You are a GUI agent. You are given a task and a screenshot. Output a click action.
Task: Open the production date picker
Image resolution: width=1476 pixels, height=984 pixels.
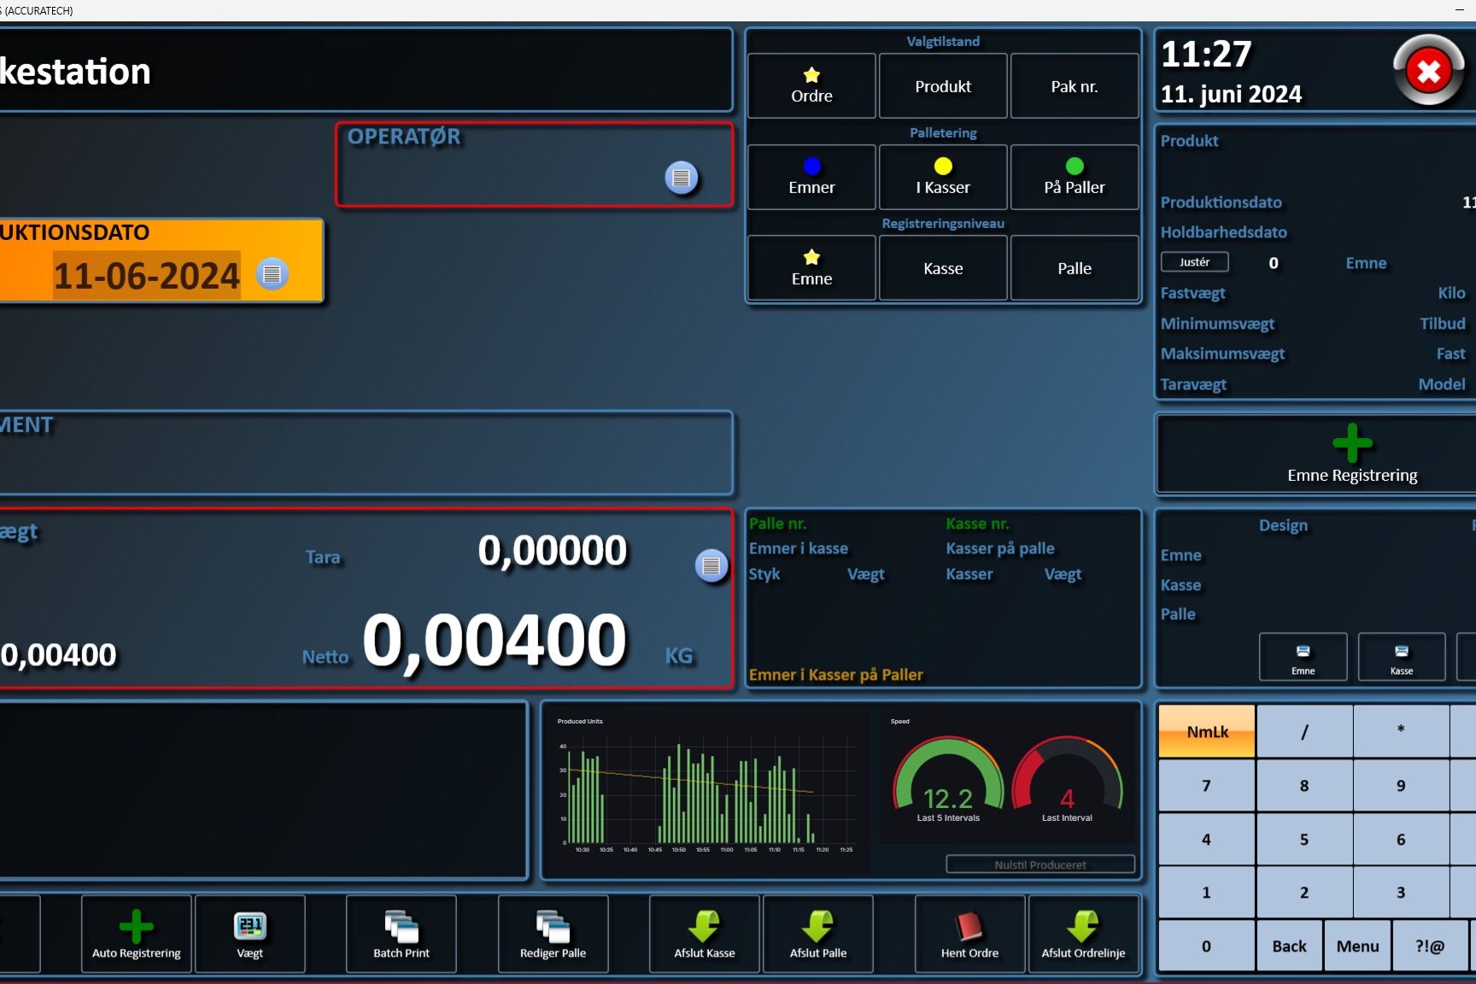(272, 274)
